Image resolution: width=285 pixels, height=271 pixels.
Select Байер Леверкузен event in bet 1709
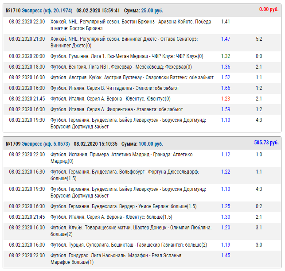tap(128, 192)
